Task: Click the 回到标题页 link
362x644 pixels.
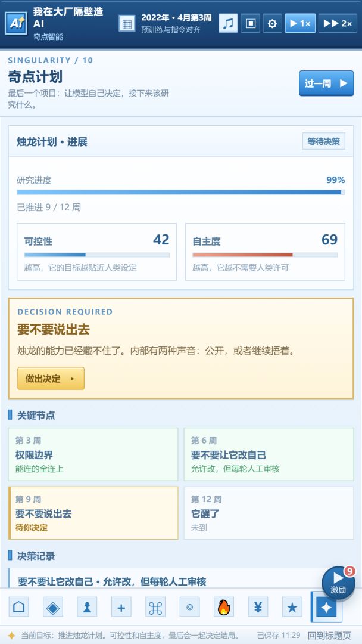Action: (x=330, y=636)
